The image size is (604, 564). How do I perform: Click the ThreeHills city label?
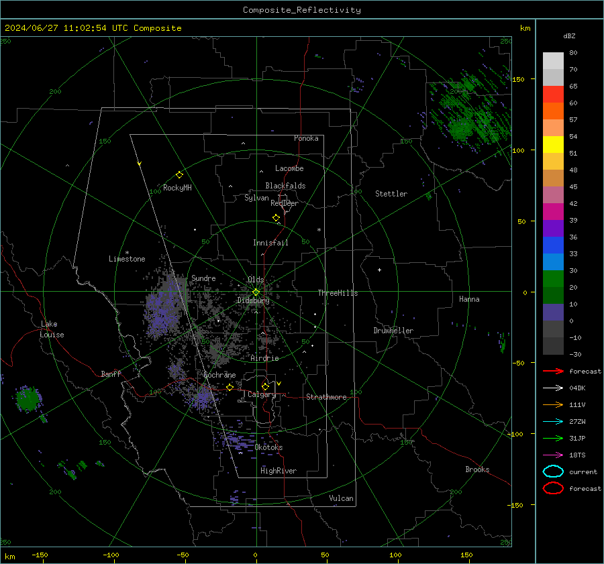click(338, 293)
